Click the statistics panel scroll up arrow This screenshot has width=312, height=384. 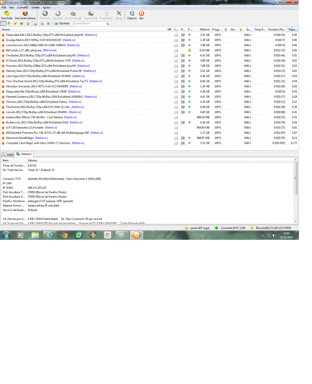click(x=296, y=159)
